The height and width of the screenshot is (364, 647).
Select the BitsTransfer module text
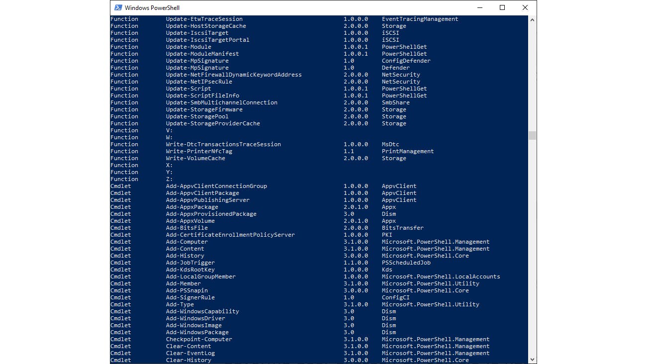402,228
